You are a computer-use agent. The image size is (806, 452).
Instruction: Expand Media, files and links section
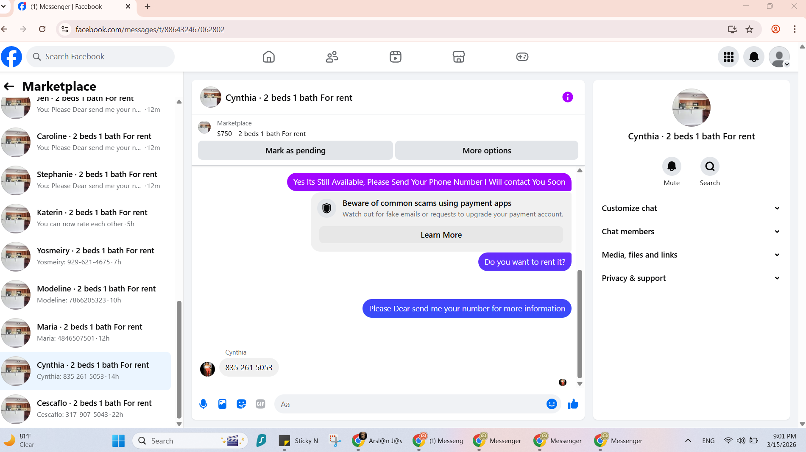[691, 255]
